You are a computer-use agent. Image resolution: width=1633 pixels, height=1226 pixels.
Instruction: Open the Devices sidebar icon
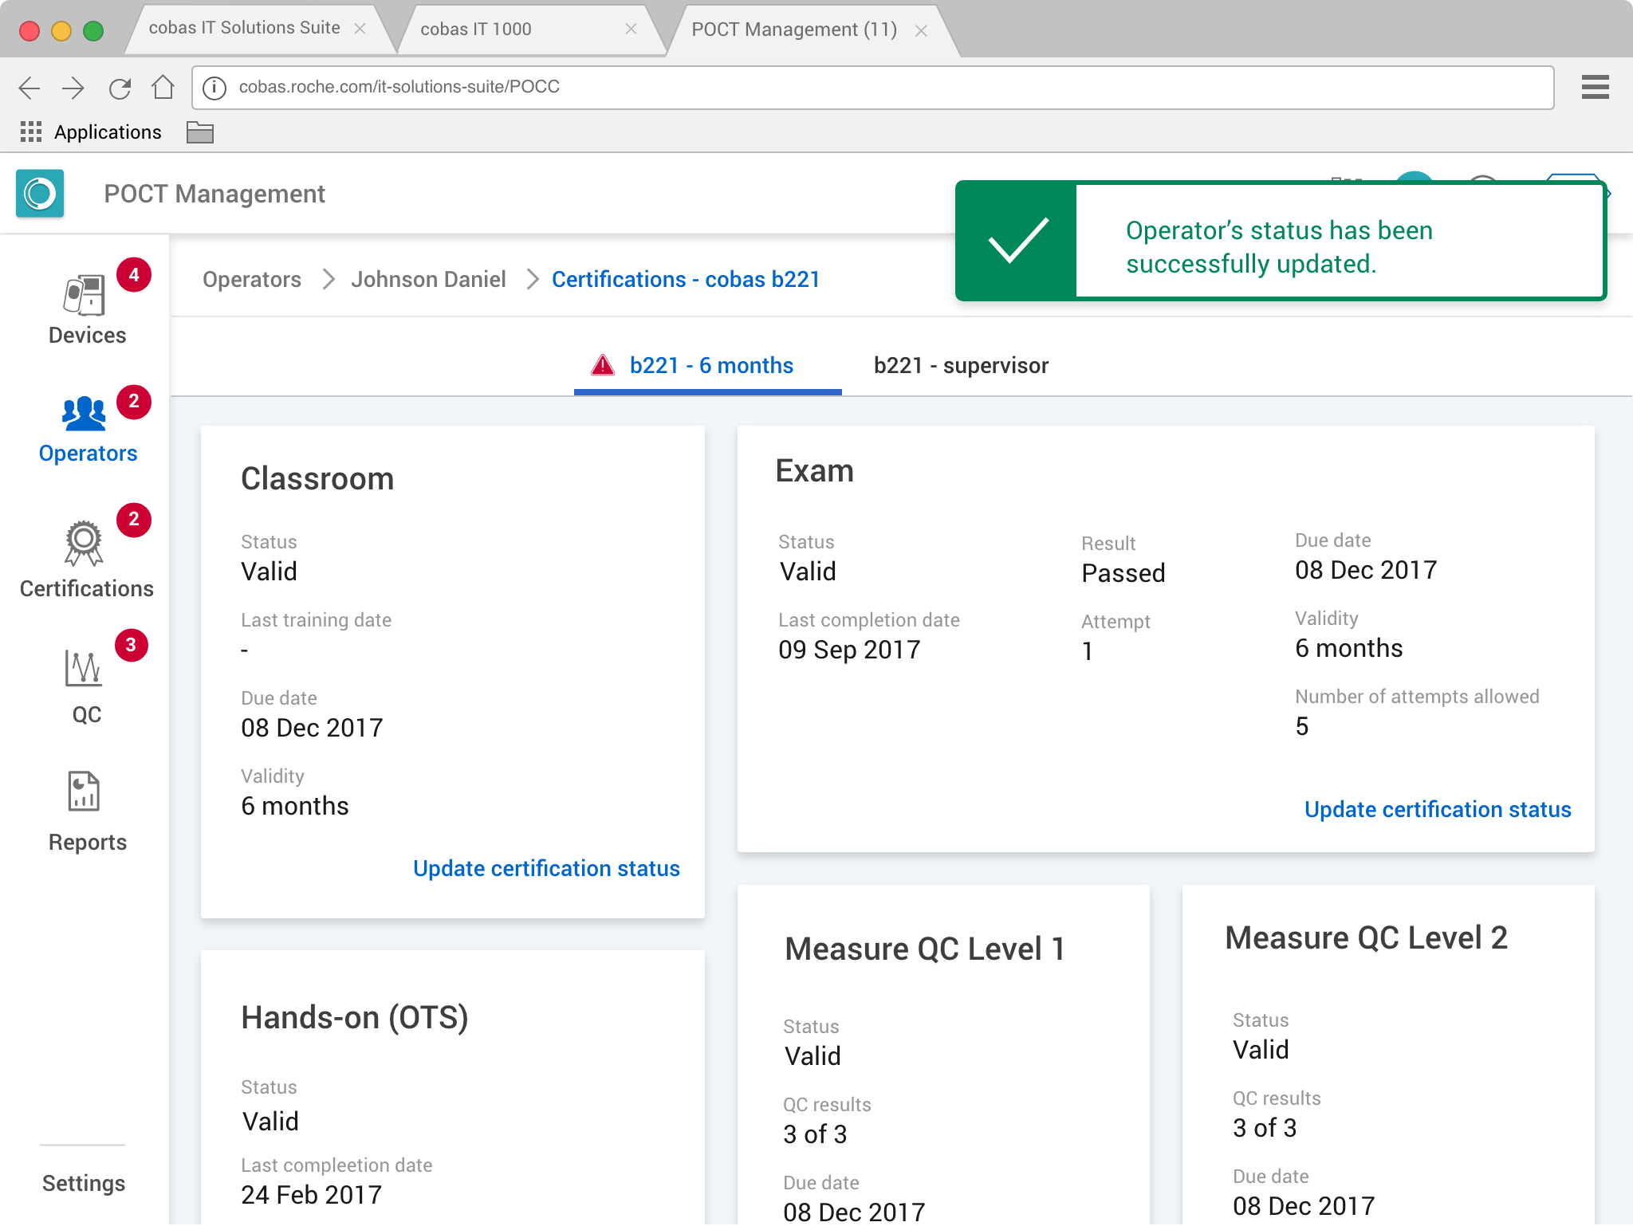85,295
